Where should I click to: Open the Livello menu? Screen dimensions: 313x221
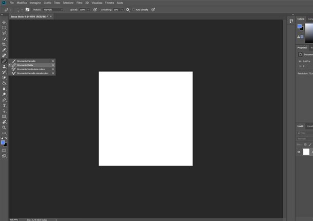click(47, 3)
